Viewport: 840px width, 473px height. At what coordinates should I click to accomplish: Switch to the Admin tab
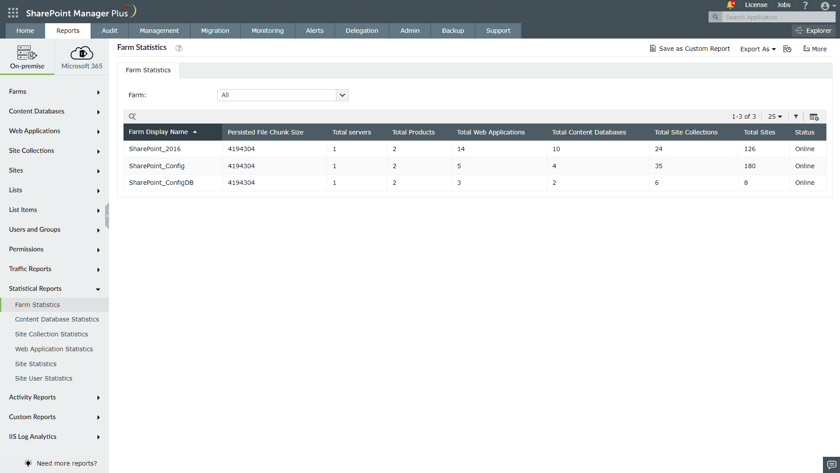(x=410, y=31)
